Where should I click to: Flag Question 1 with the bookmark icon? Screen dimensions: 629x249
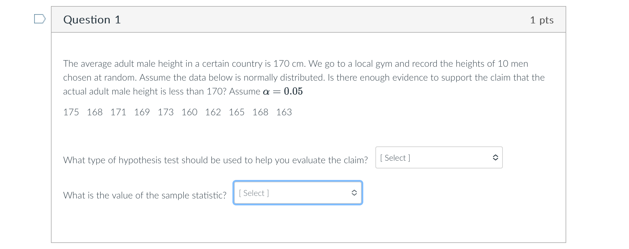[40, 19]
